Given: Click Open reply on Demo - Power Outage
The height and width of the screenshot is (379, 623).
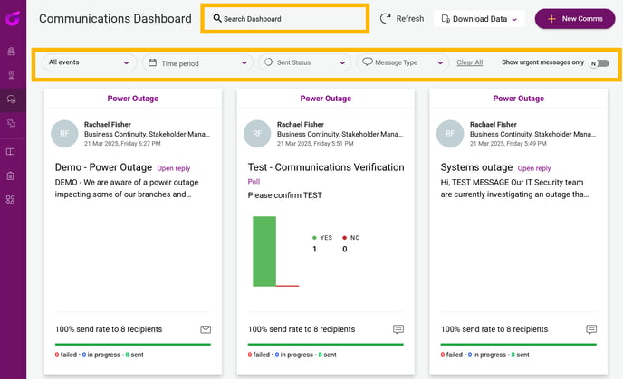Looking at the screenshot, I should [x=174, y=168].
